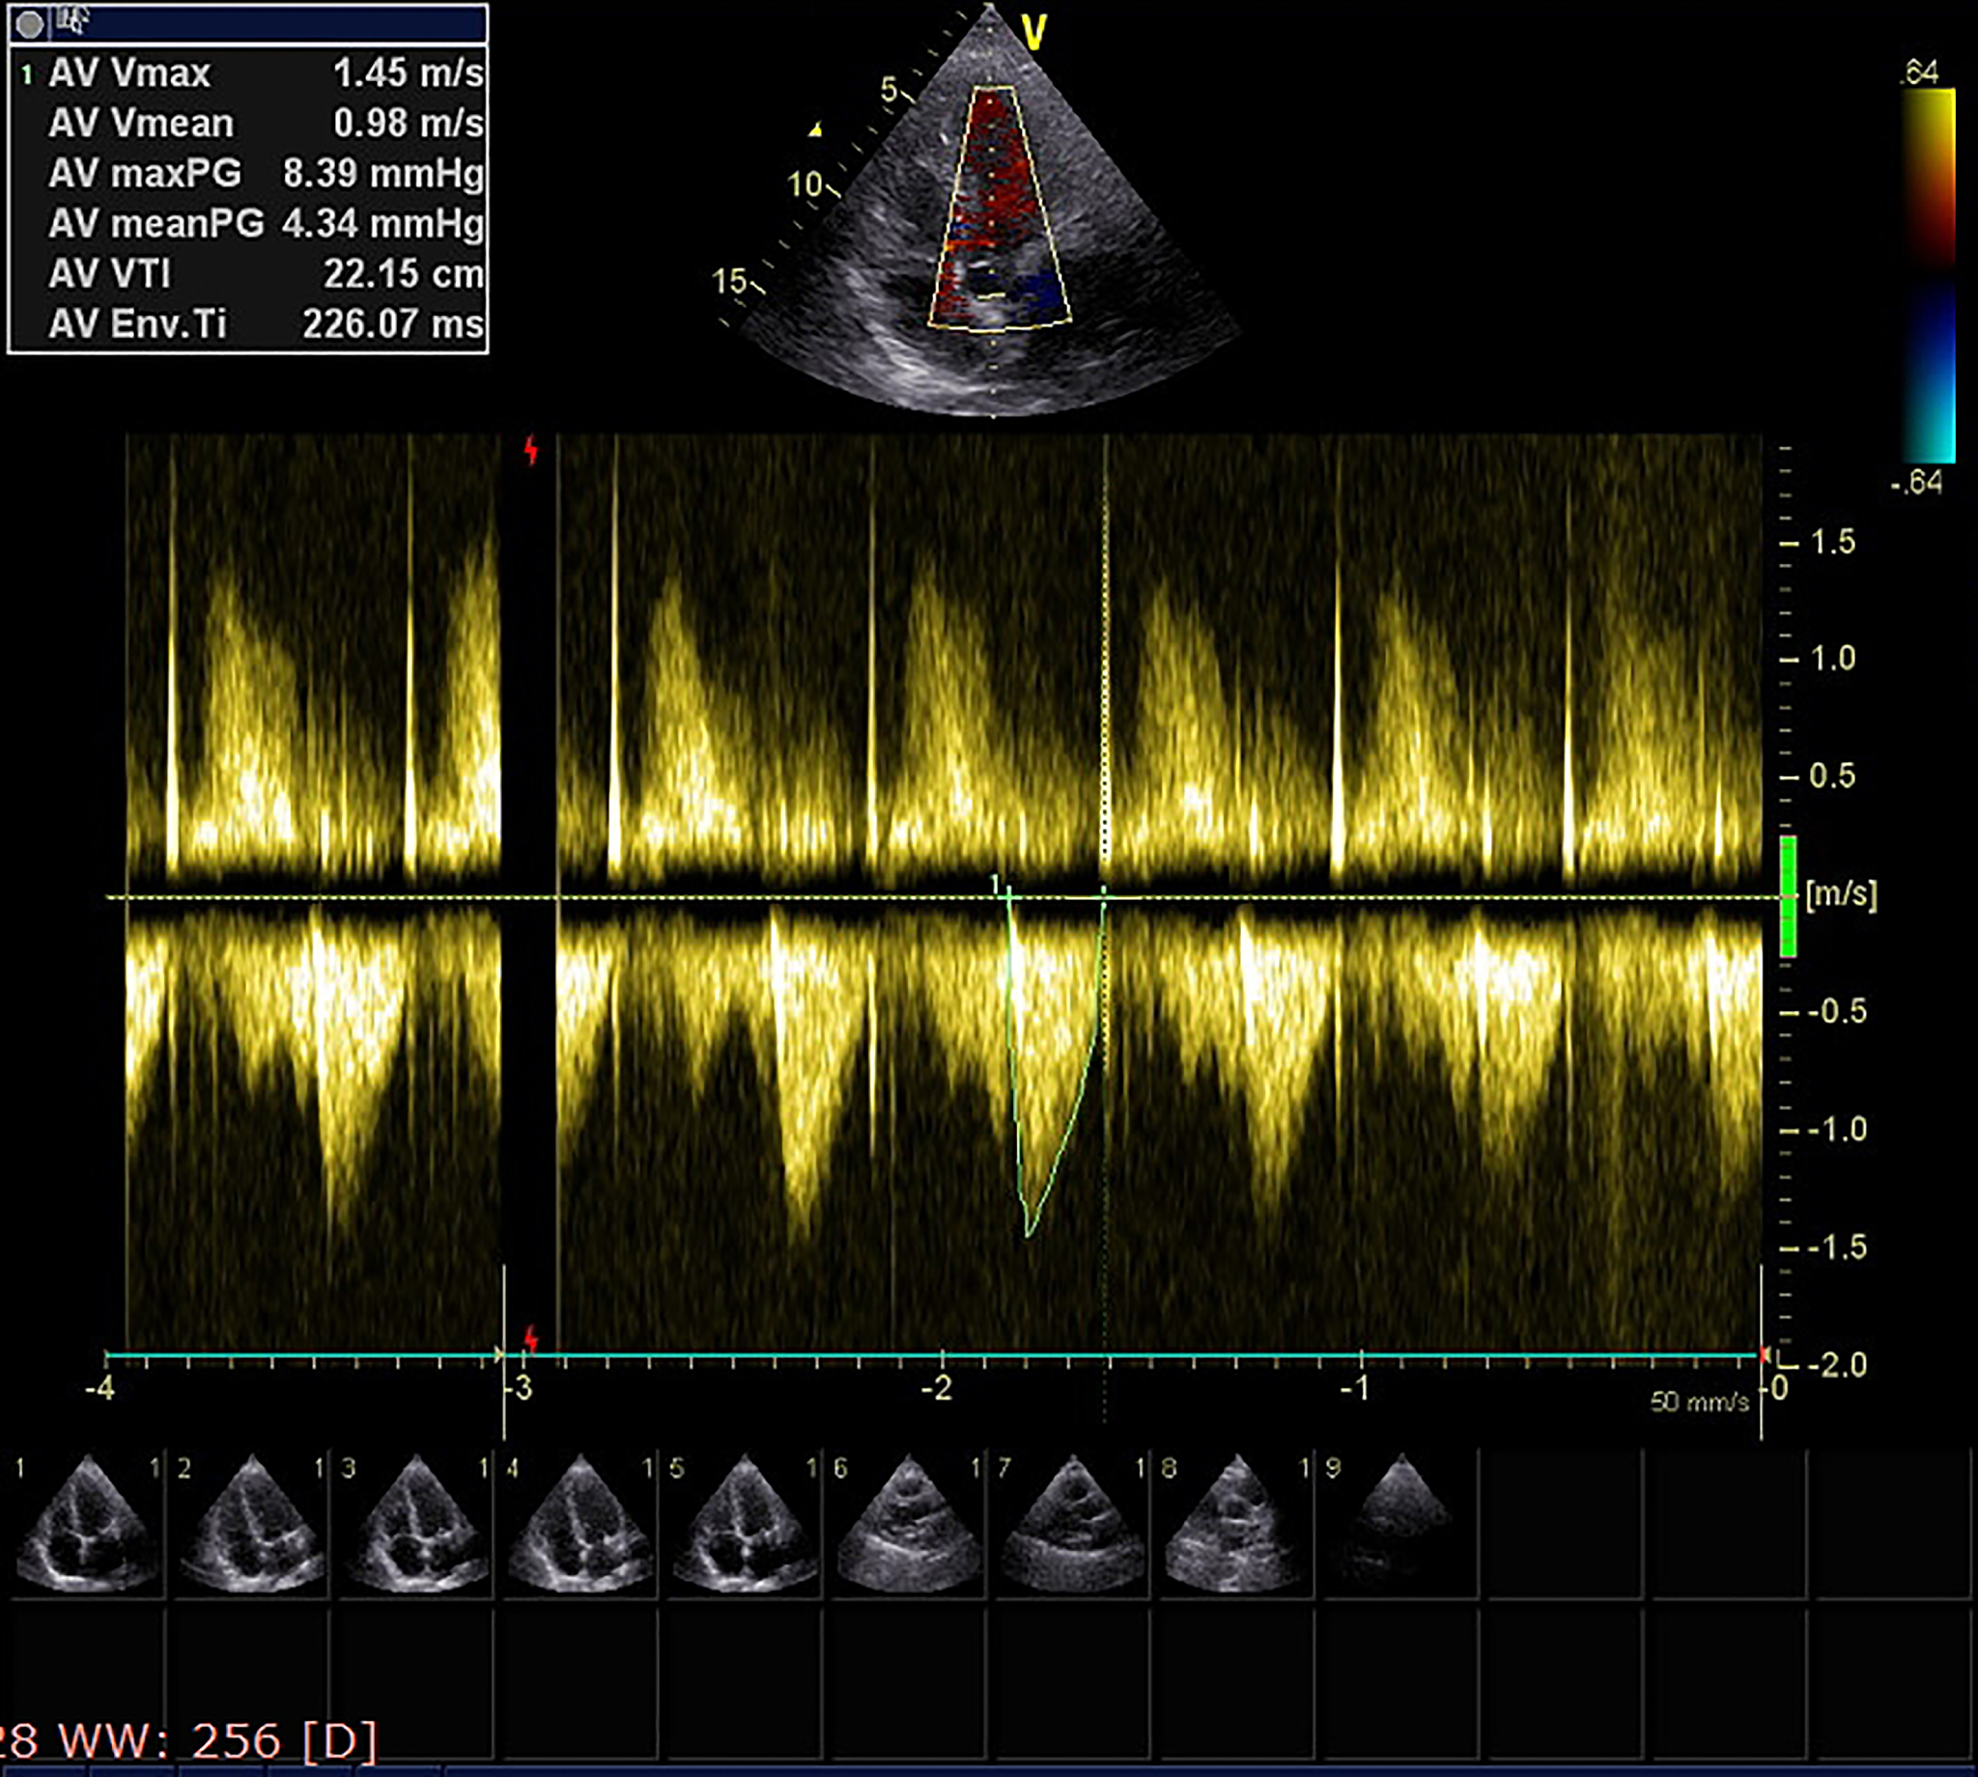1978x1777 pixels.
Task: Click the yellow focus triangle beside depth scale
Action: (815, 128)
